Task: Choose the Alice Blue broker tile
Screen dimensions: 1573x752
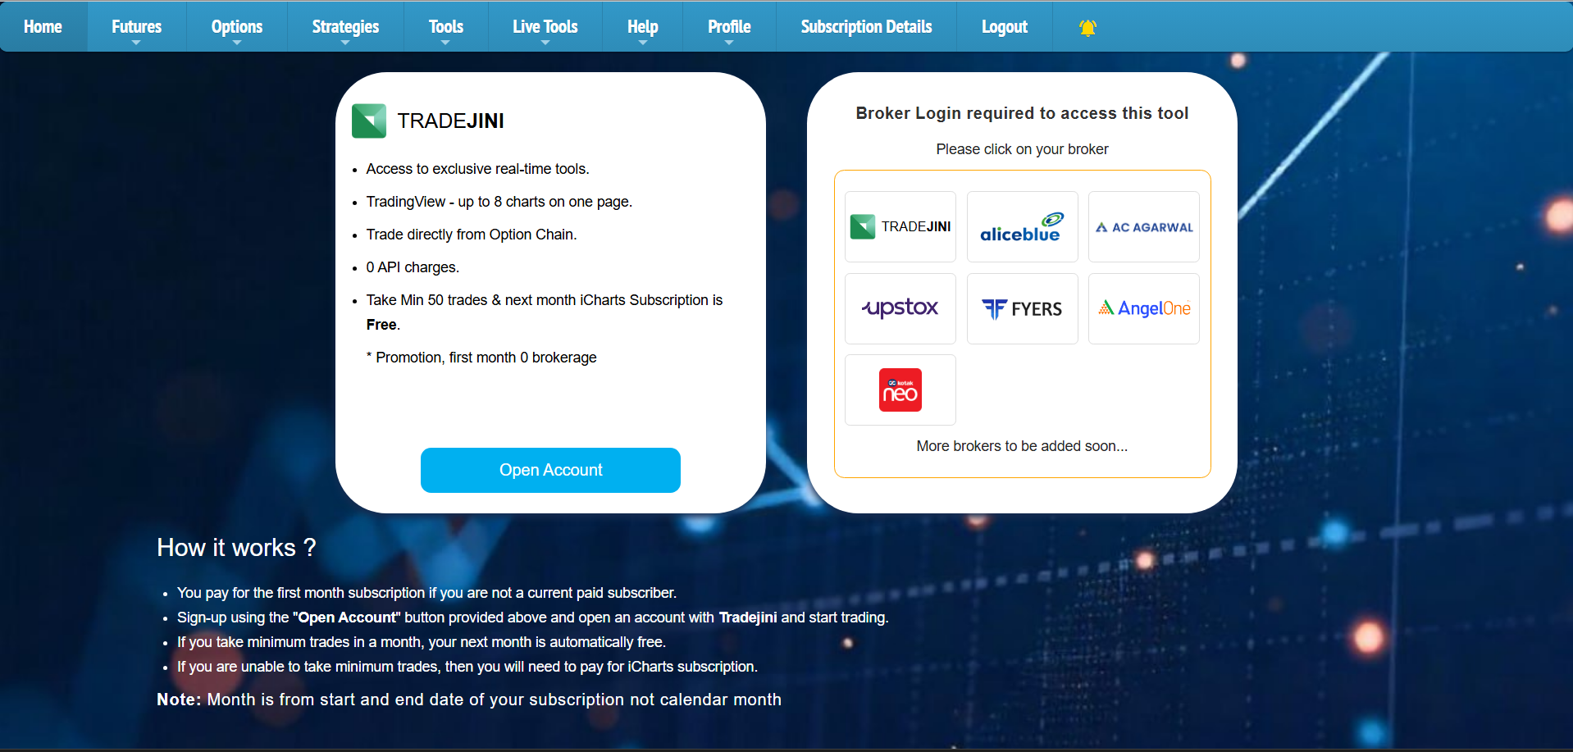Action: [x=1022, y=226]
